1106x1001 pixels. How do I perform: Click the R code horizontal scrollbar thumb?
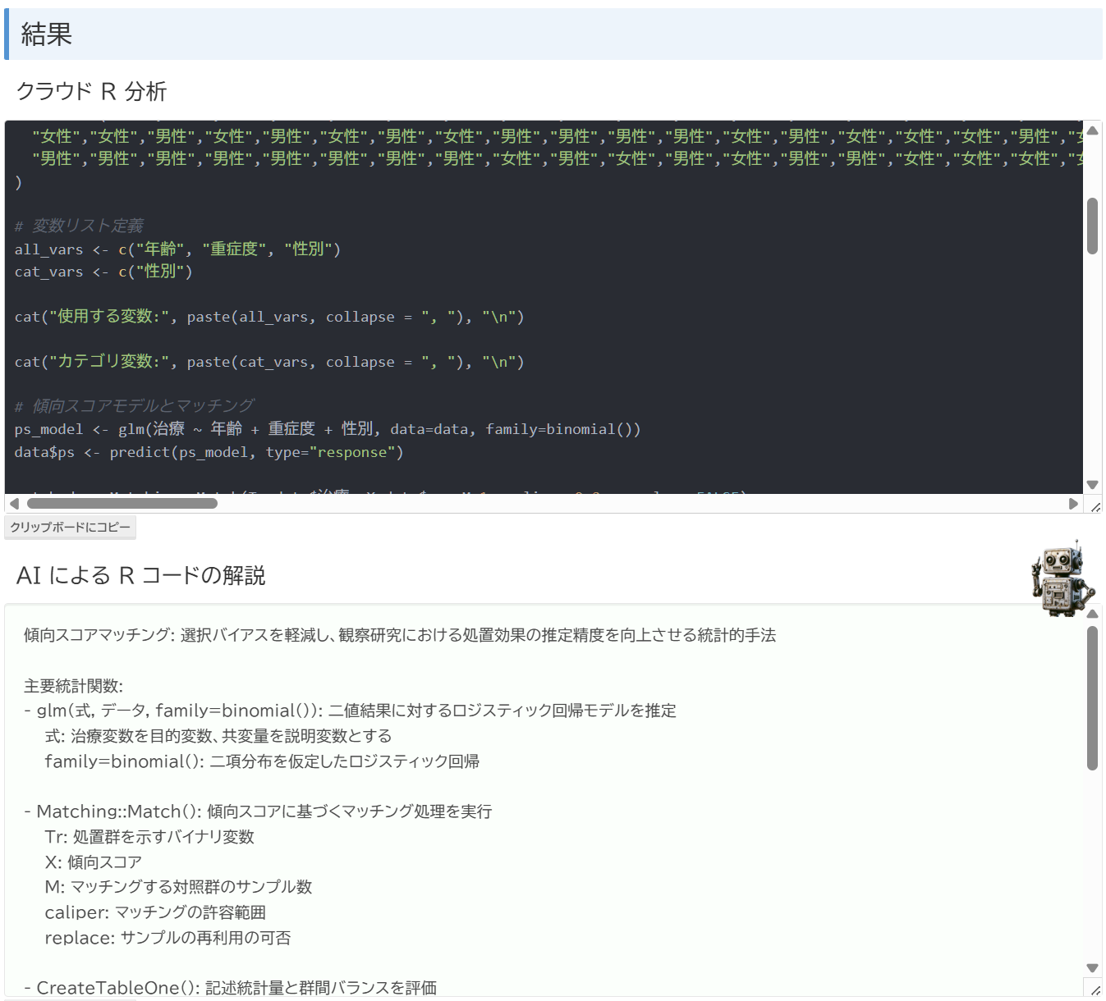pos(122,504)
